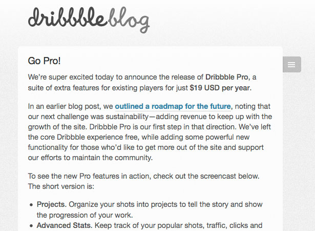
Task: Follow the 'outlined a roadmap for the future' link
Action: 173,106
